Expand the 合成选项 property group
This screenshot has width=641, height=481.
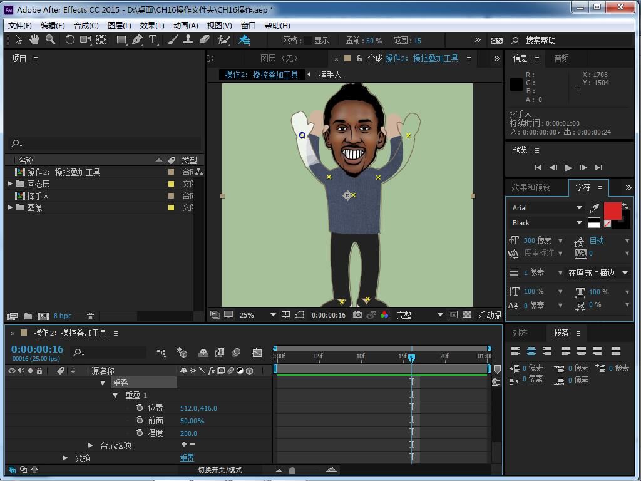91,445
